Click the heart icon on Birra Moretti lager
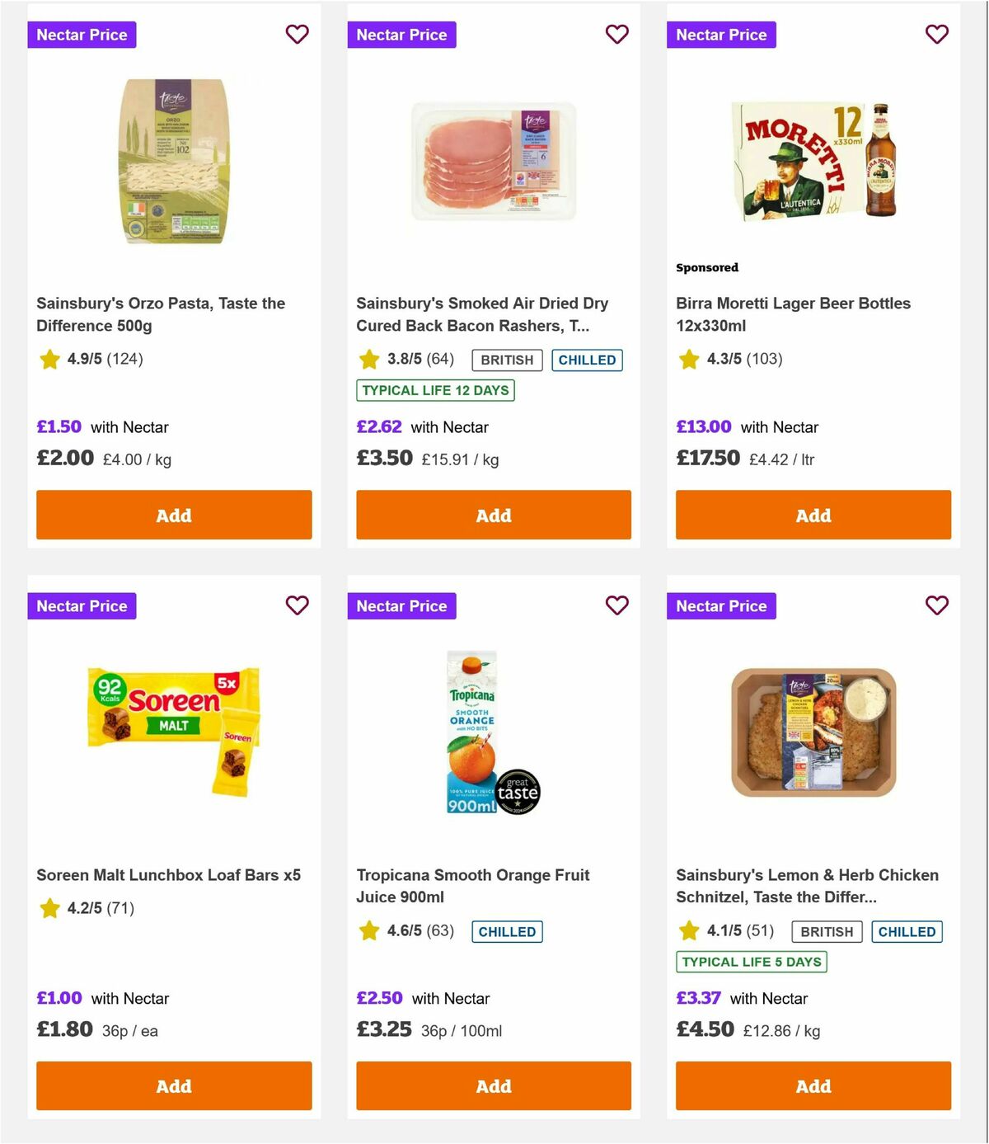Screen dimensions: 989x1144 [x=936, y=35]
